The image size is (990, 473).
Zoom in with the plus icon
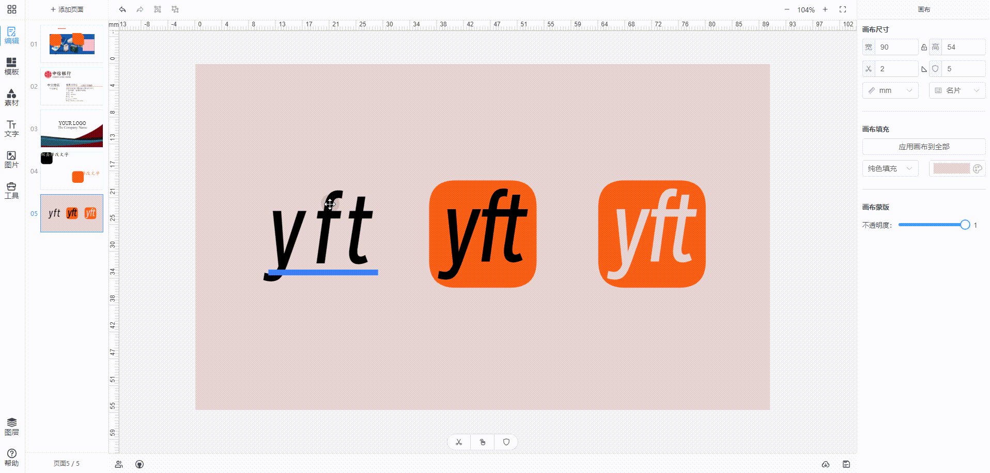[x=825, y=9]
